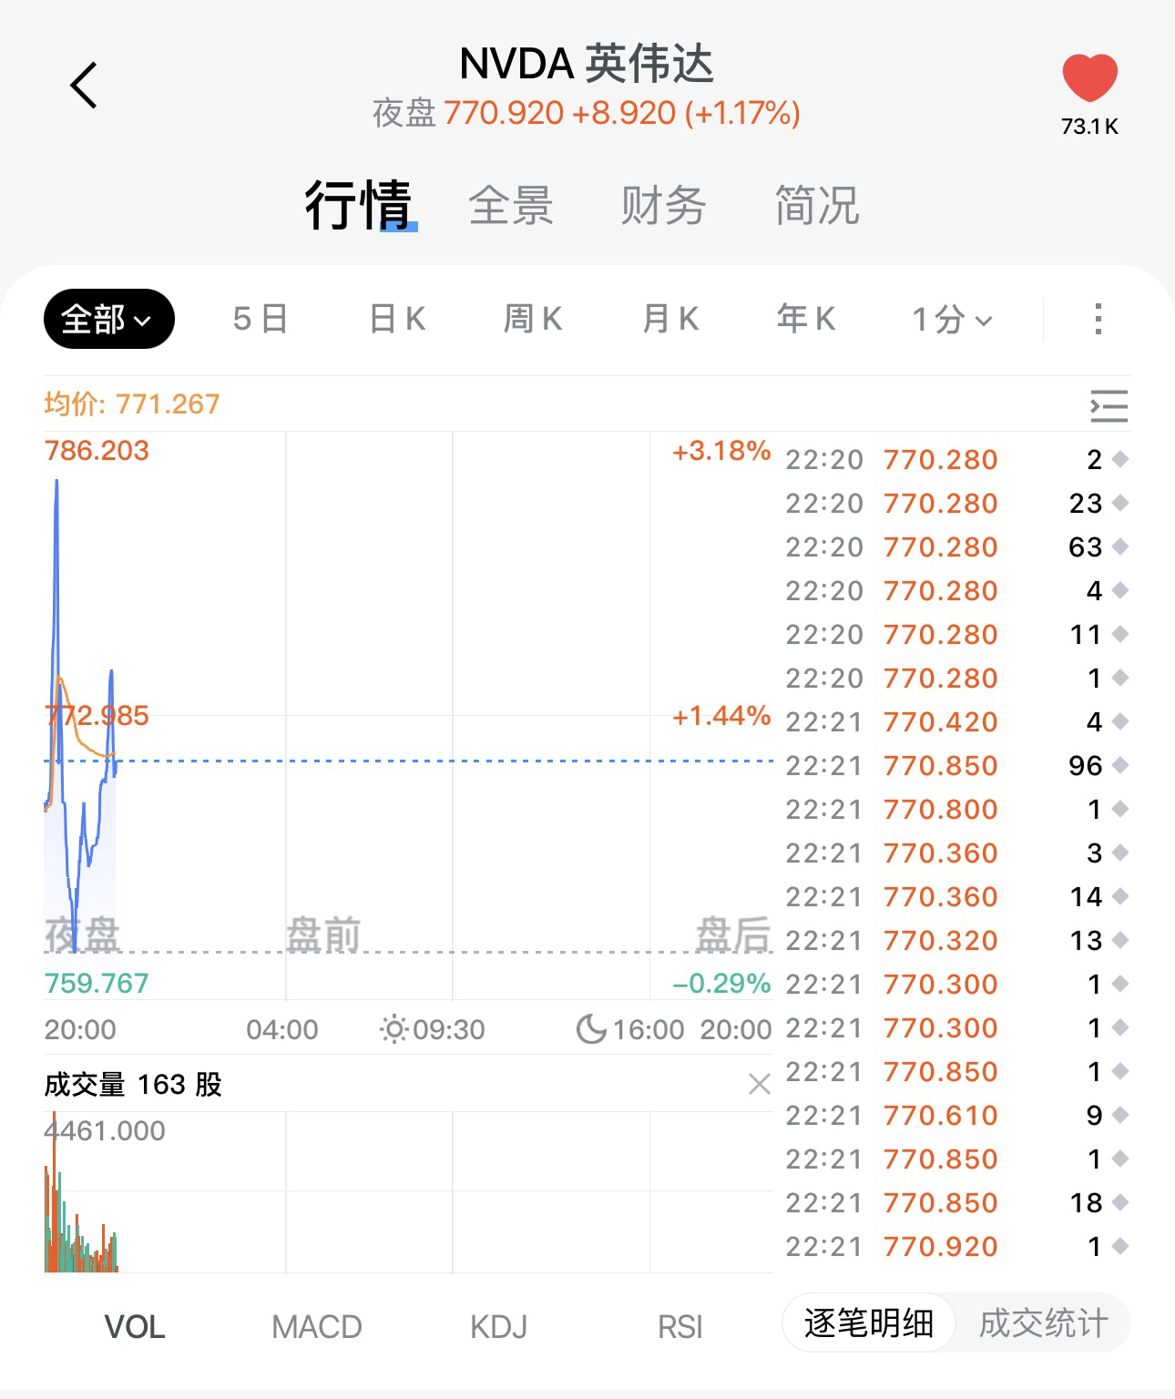Screen dimensions: 1175x1399
Task: Open the 财务 financials tab
Action: point(663,205)
